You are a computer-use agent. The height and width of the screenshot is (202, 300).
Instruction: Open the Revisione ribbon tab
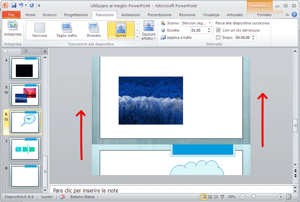(x=187, y=15)
